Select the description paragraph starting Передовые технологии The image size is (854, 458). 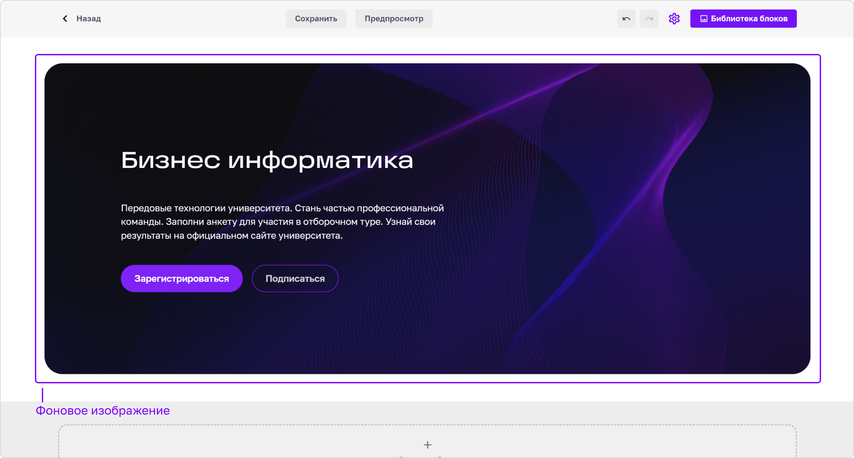(x=282, y=221)
